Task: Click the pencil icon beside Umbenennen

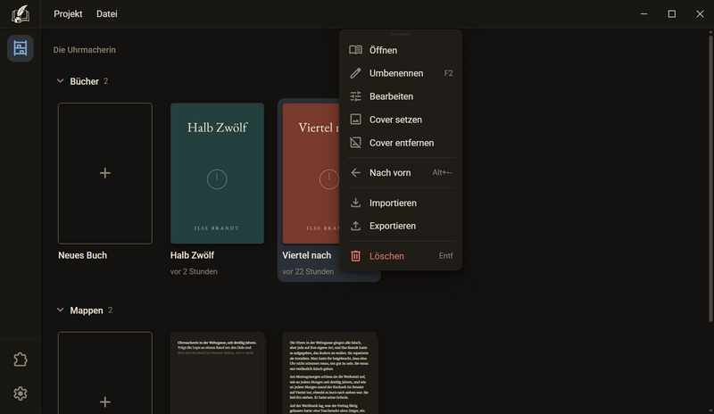Action: click(355, 73)
